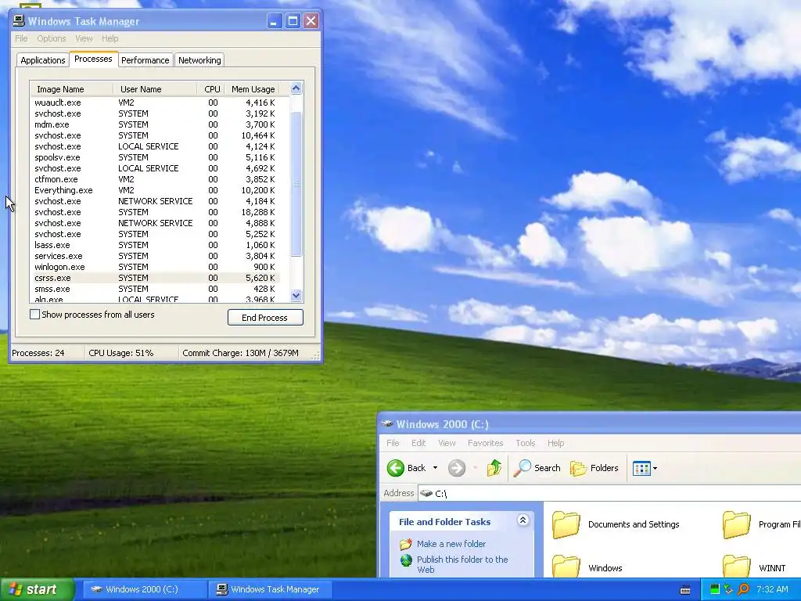The image size is (801, 601).
Task: Switch to the Applications tab
Action: click(x=43, y=60)
